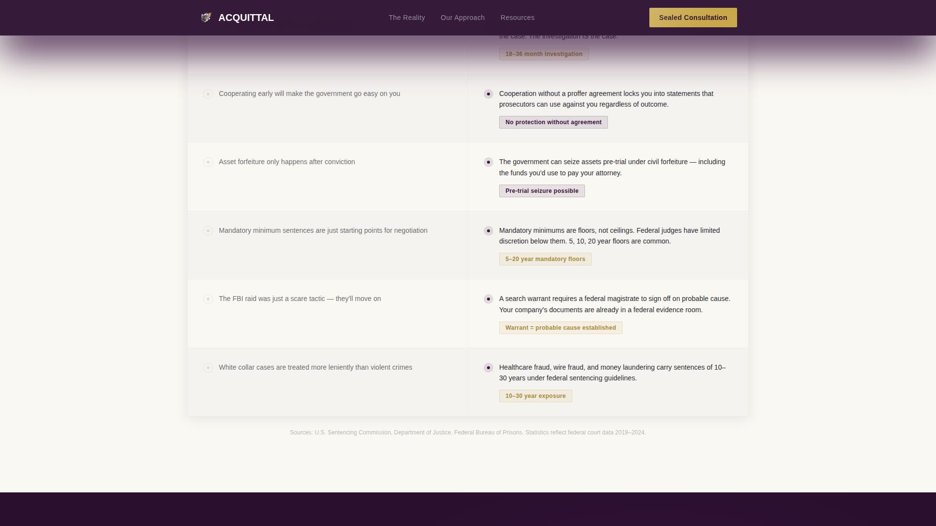Click the faded bullet beside FBI raid myth

[208, 299]
